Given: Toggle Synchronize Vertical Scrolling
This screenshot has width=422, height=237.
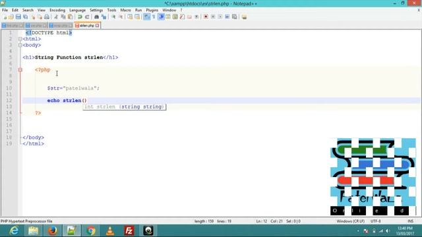Looking at the screenshot, I should click(x=130, y=17).
